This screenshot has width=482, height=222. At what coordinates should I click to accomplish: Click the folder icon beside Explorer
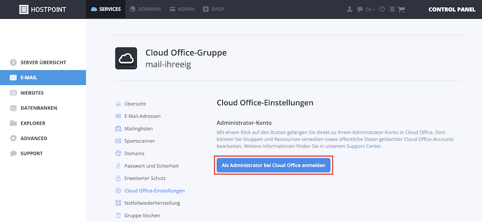(13, 123)
